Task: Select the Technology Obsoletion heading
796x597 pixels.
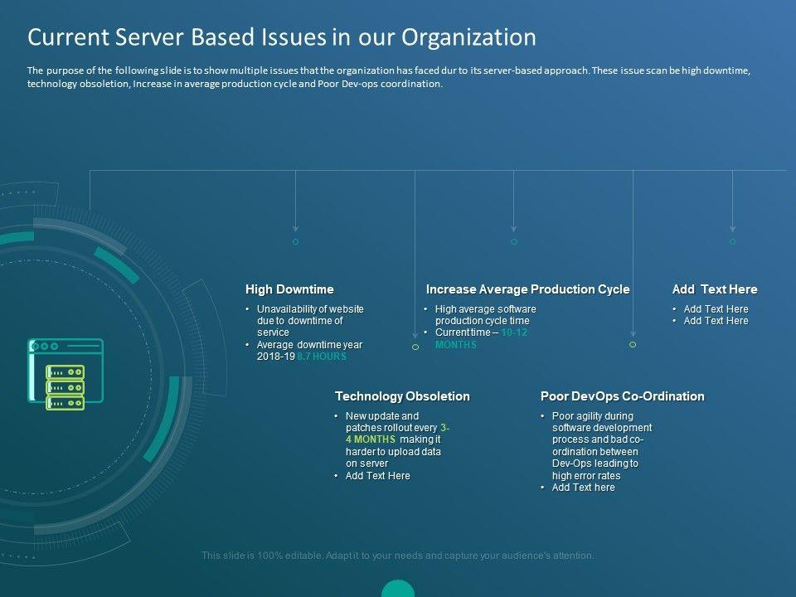Action: pyautogui.click(x=402, y=396)
